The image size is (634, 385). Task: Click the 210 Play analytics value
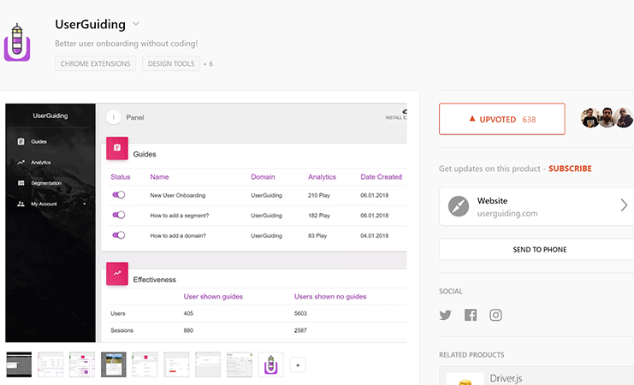[319, 195]
